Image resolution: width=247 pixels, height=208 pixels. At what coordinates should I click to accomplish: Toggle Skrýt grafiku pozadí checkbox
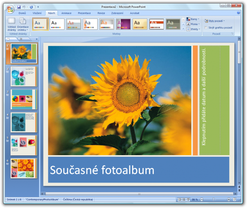click(206, 28)
